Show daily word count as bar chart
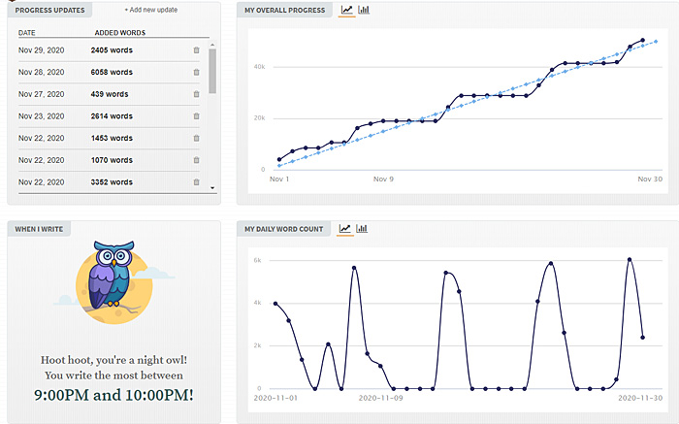The height and width of the screenshot is (424, 679). [x=362, y=229]
